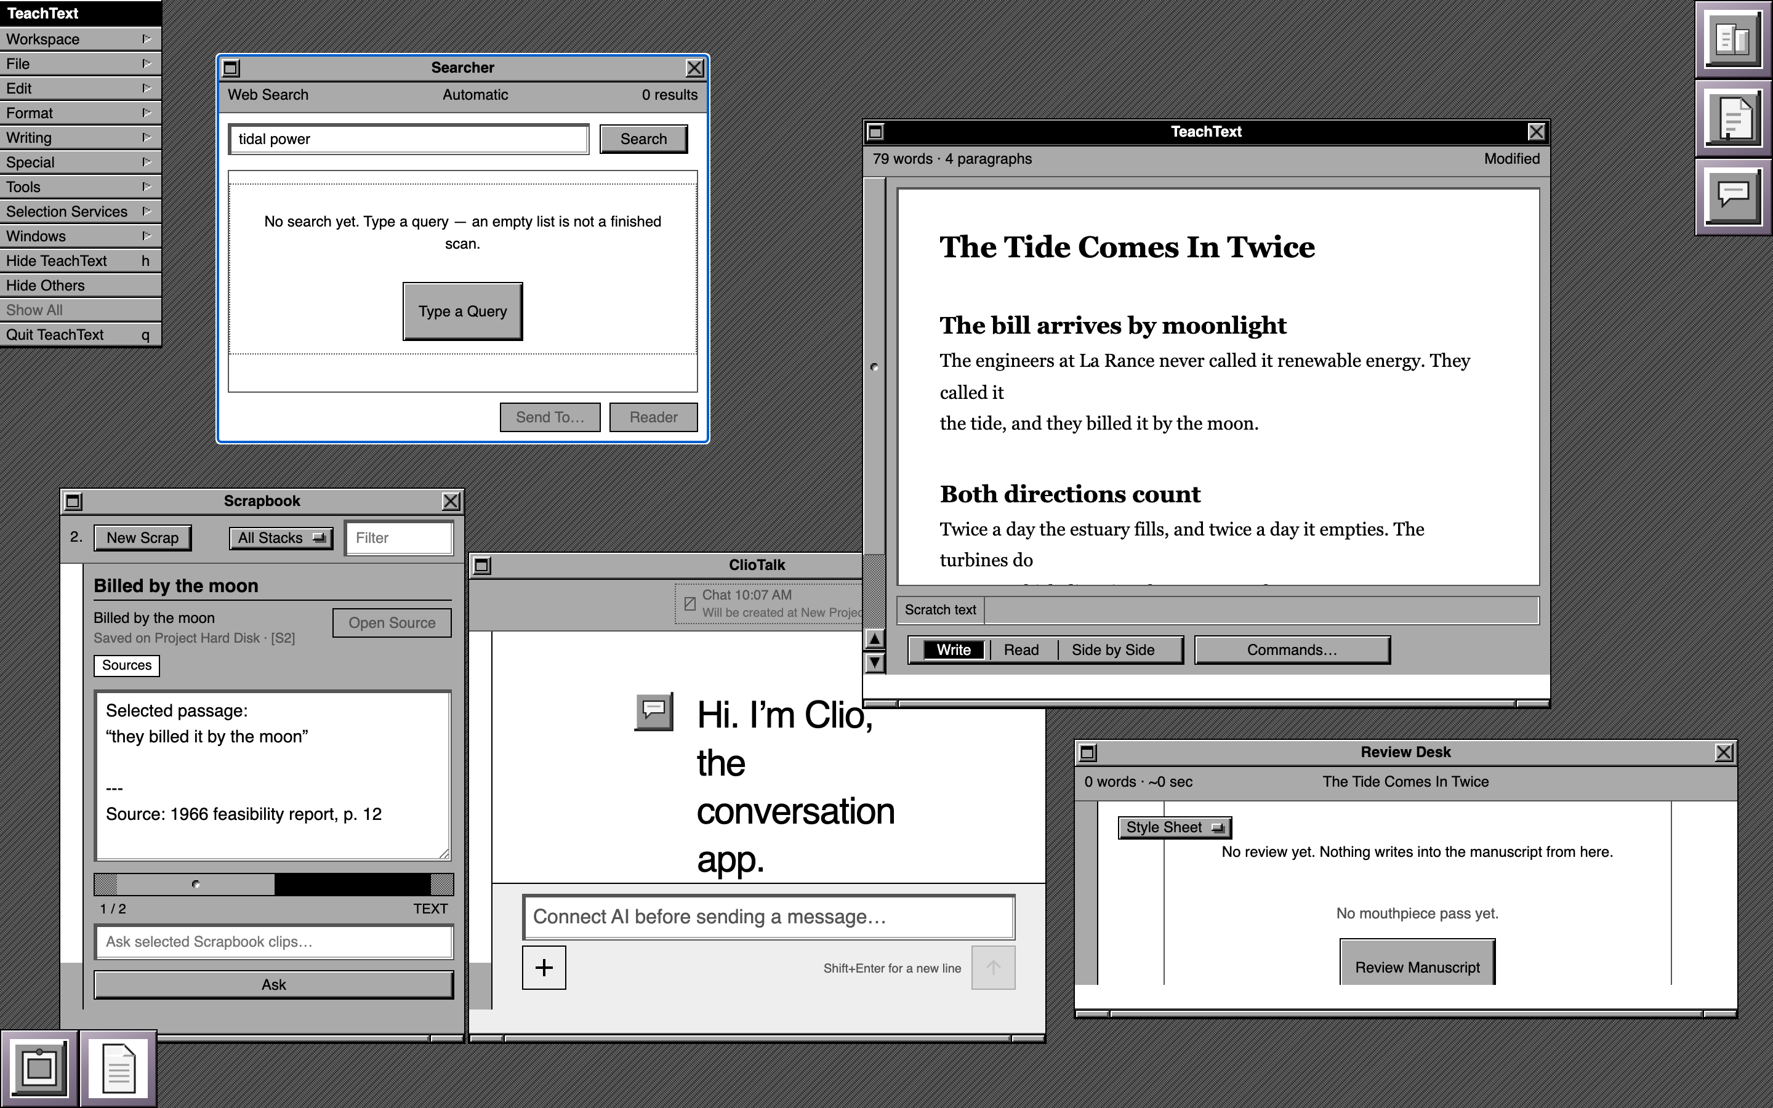
Task: Open the text document icon at bottom left
Action: pos(118,1069)
